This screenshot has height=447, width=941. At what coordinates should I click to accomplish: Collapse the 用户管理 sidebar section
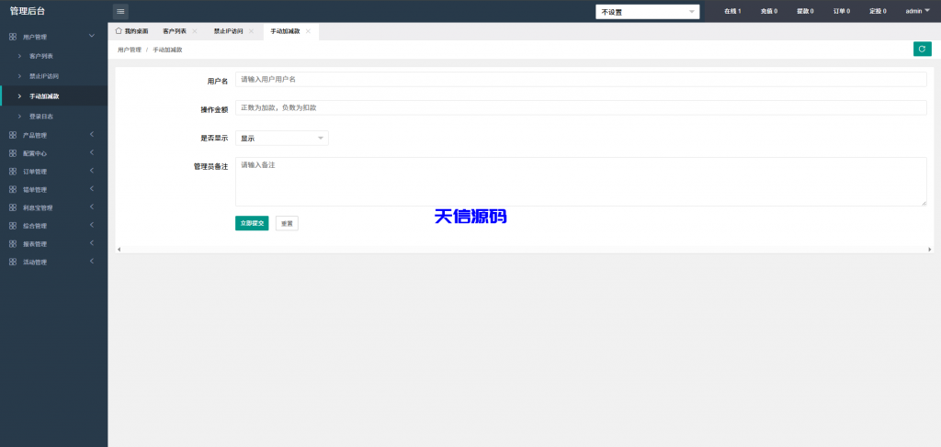point(91,37)
